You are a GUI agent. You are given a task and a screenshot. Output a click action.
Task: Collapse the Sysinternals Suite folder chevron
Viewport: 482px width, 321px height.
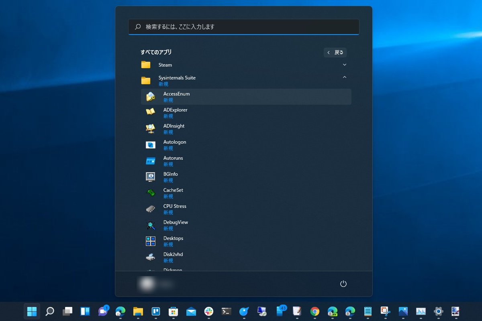(x=344, y=77)
